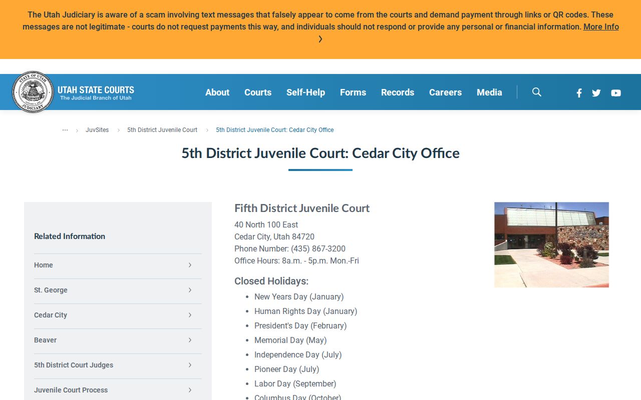The height and width of the screenshot is (400, 641).
Task: Click the chevron in the Beaver row
Action: click(190, 340)
